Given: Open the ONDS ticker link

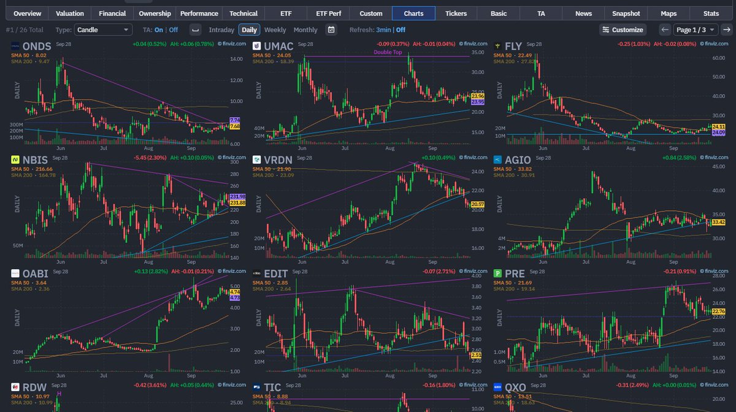Looking at the screenshot, I should (x=36, y=47).
